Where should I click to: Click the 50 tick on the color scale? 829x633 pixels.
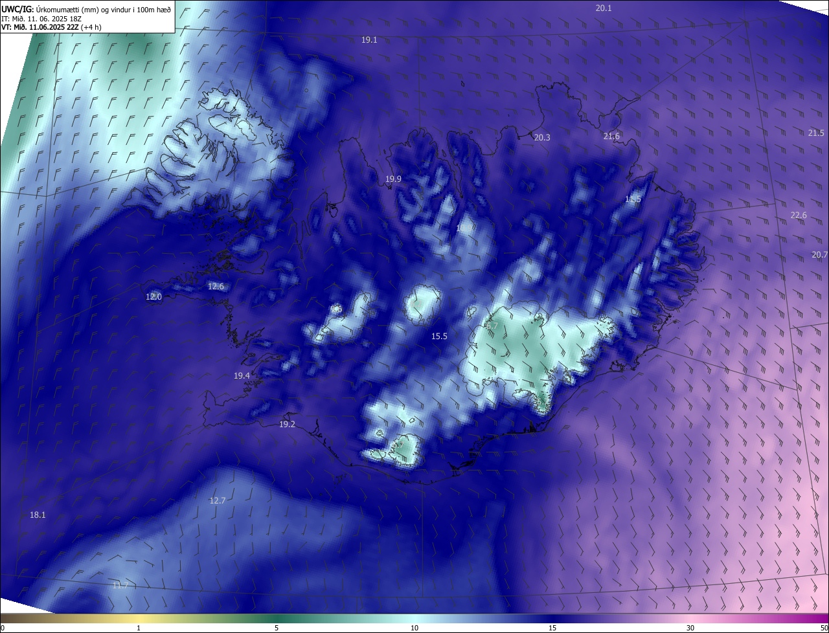pos(824,628)
